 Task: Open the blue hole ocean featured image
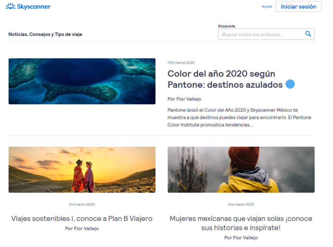point(82,81)
